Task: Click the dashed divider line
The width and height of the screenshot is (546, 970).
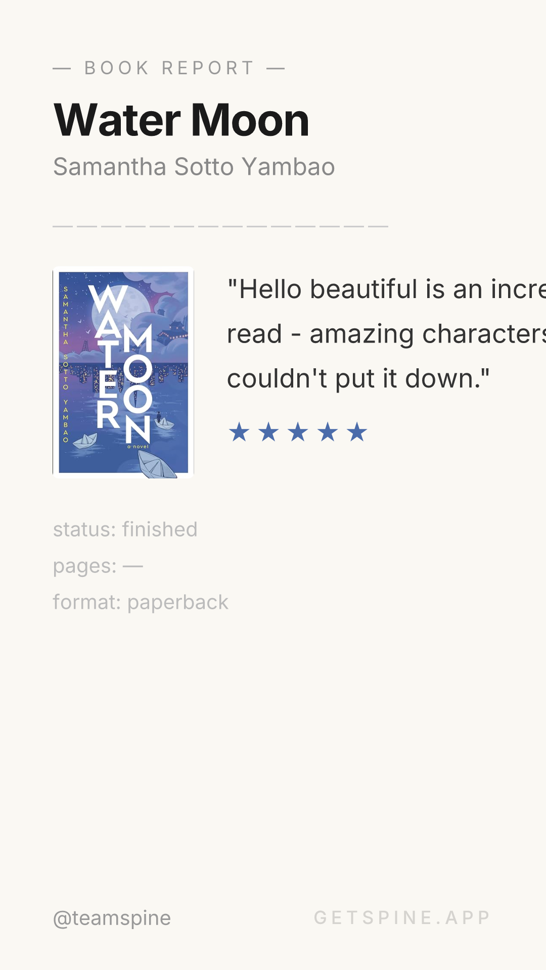Action: 220,226
